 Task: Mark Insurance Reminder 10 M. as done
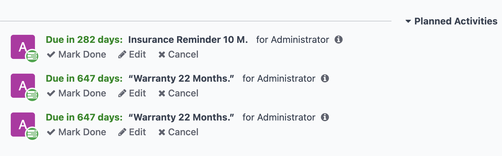[x=77, y=55]
